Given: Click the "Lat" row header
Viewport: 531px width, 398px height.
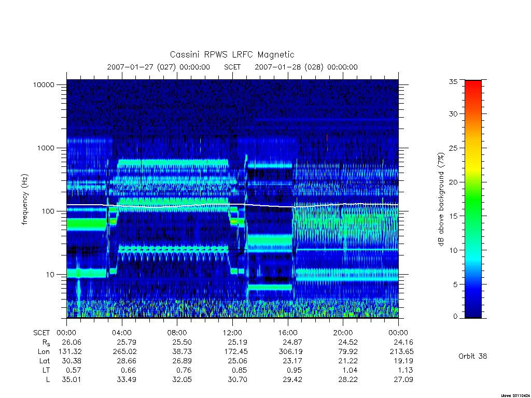Looking at the screenshot, I should [x=44, y=361].
